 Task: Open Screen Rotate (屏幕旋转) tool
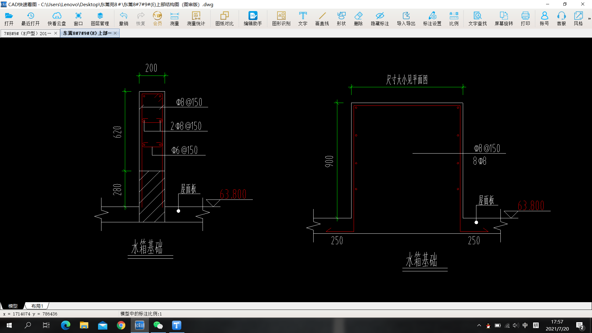(504, 18)
